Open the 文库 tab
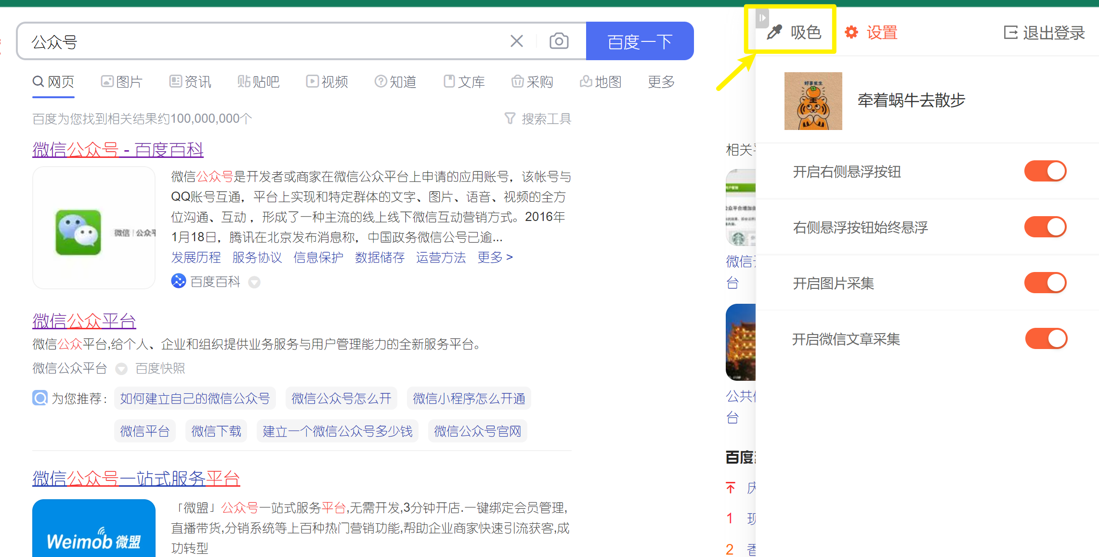Screen dimensions: 1099x557 [464, 82]
